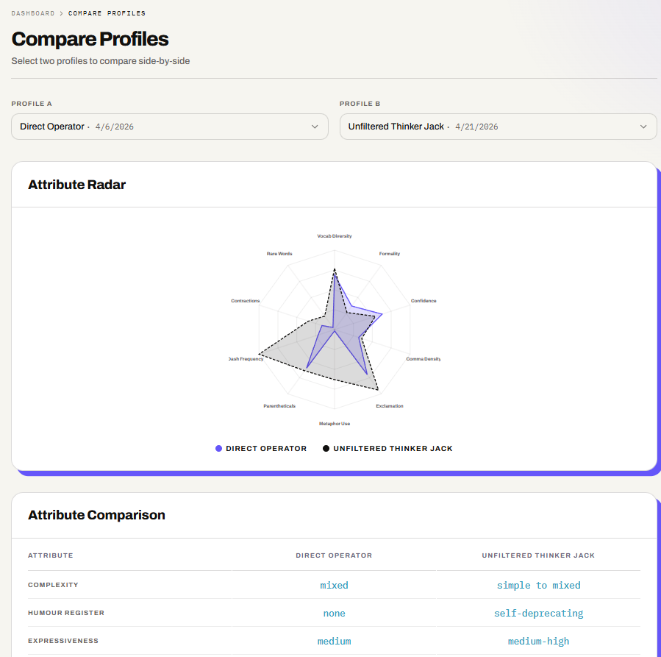Toggle Unfiltered Thinker Jack legend dot
This screenshot has width=661, height=657.
click(326, 448)
